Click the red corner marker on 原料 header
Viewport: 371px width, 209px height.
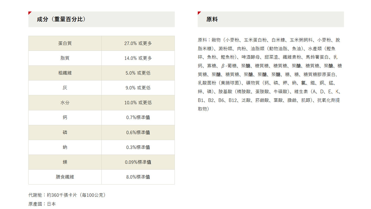point(199,13)
